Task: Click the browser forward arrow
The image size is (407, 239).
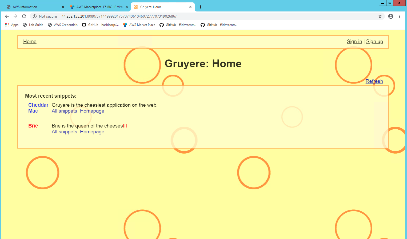Action: (x=15, y=16)
